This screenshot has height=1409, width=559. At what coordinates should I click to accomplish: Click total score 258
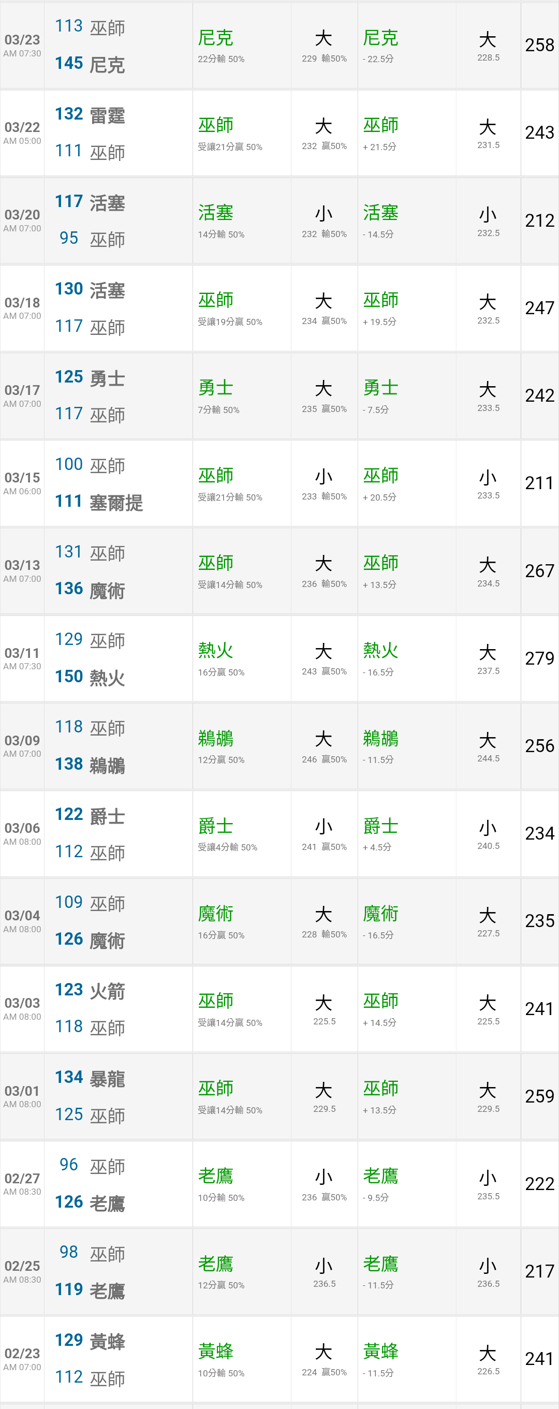[539, 46]
